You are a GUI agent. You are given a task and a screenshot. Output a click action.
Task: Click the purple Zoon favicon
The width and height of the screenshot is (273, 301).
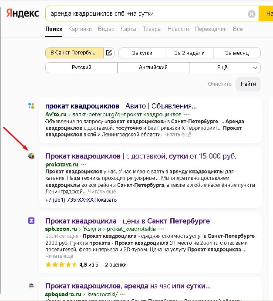pyautogui.click(x=31, y=221)
